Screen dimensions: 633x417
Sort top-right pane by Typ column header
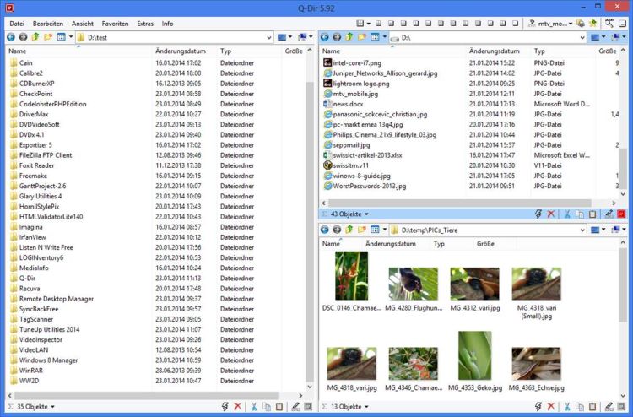539,51
